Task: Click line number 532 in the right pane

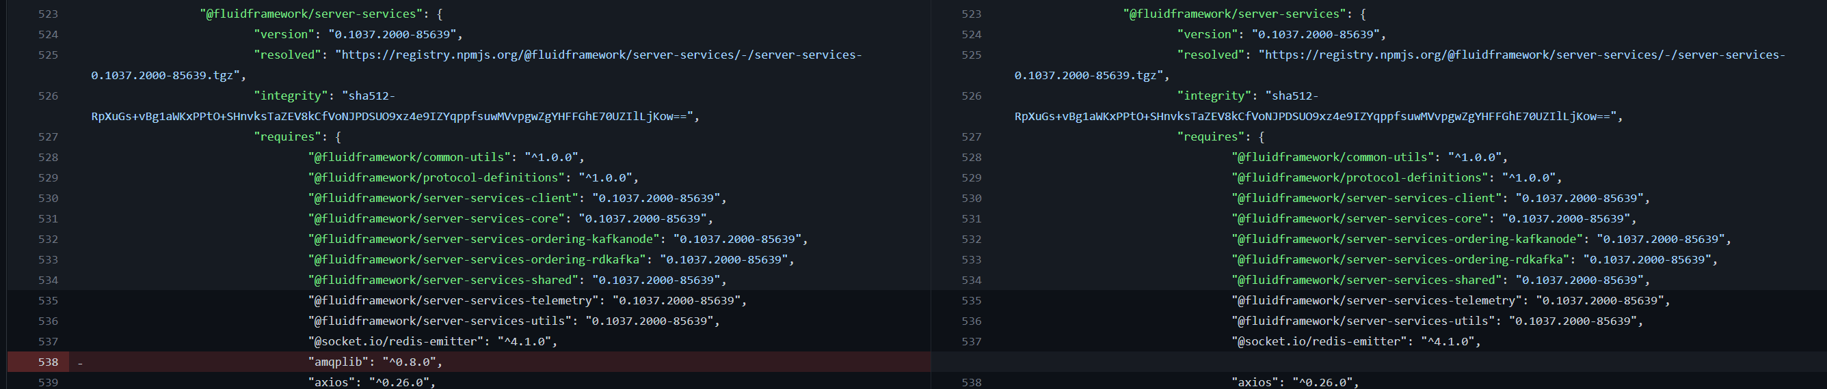Action: [972, 240]
